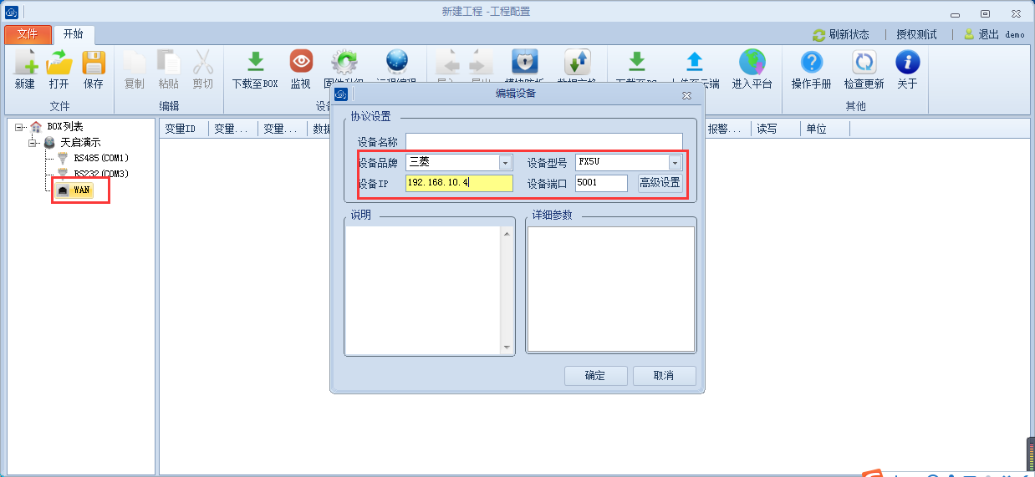Click the 设备名称 (device name) input field
1035x477 pixels.
pyautogui.click(x=544, y=142)
